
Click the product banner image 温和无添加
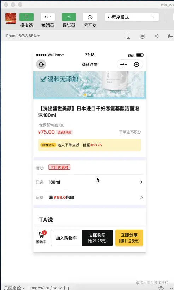89,85
